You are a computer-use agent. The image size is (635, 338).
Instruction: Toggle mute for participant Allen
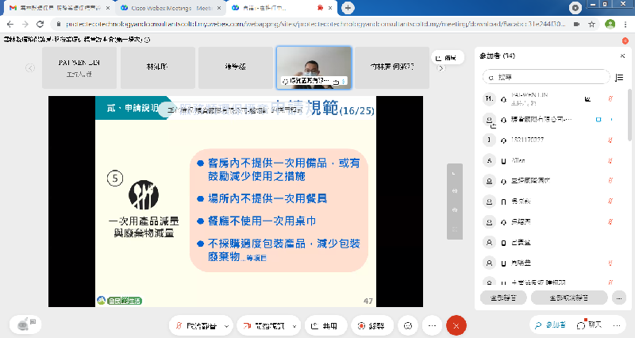[610, 161]
